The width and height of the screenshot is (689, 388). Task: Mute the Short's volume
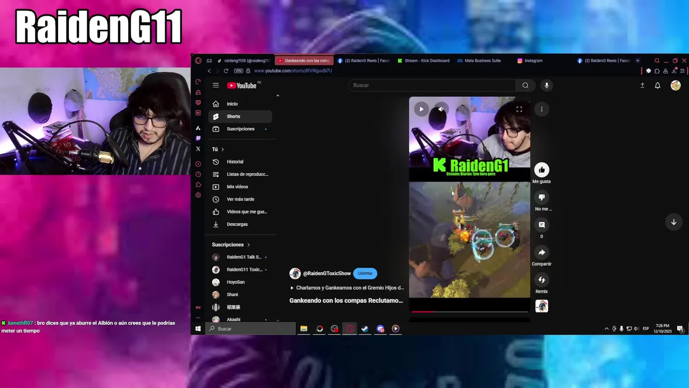click(441, 109)
